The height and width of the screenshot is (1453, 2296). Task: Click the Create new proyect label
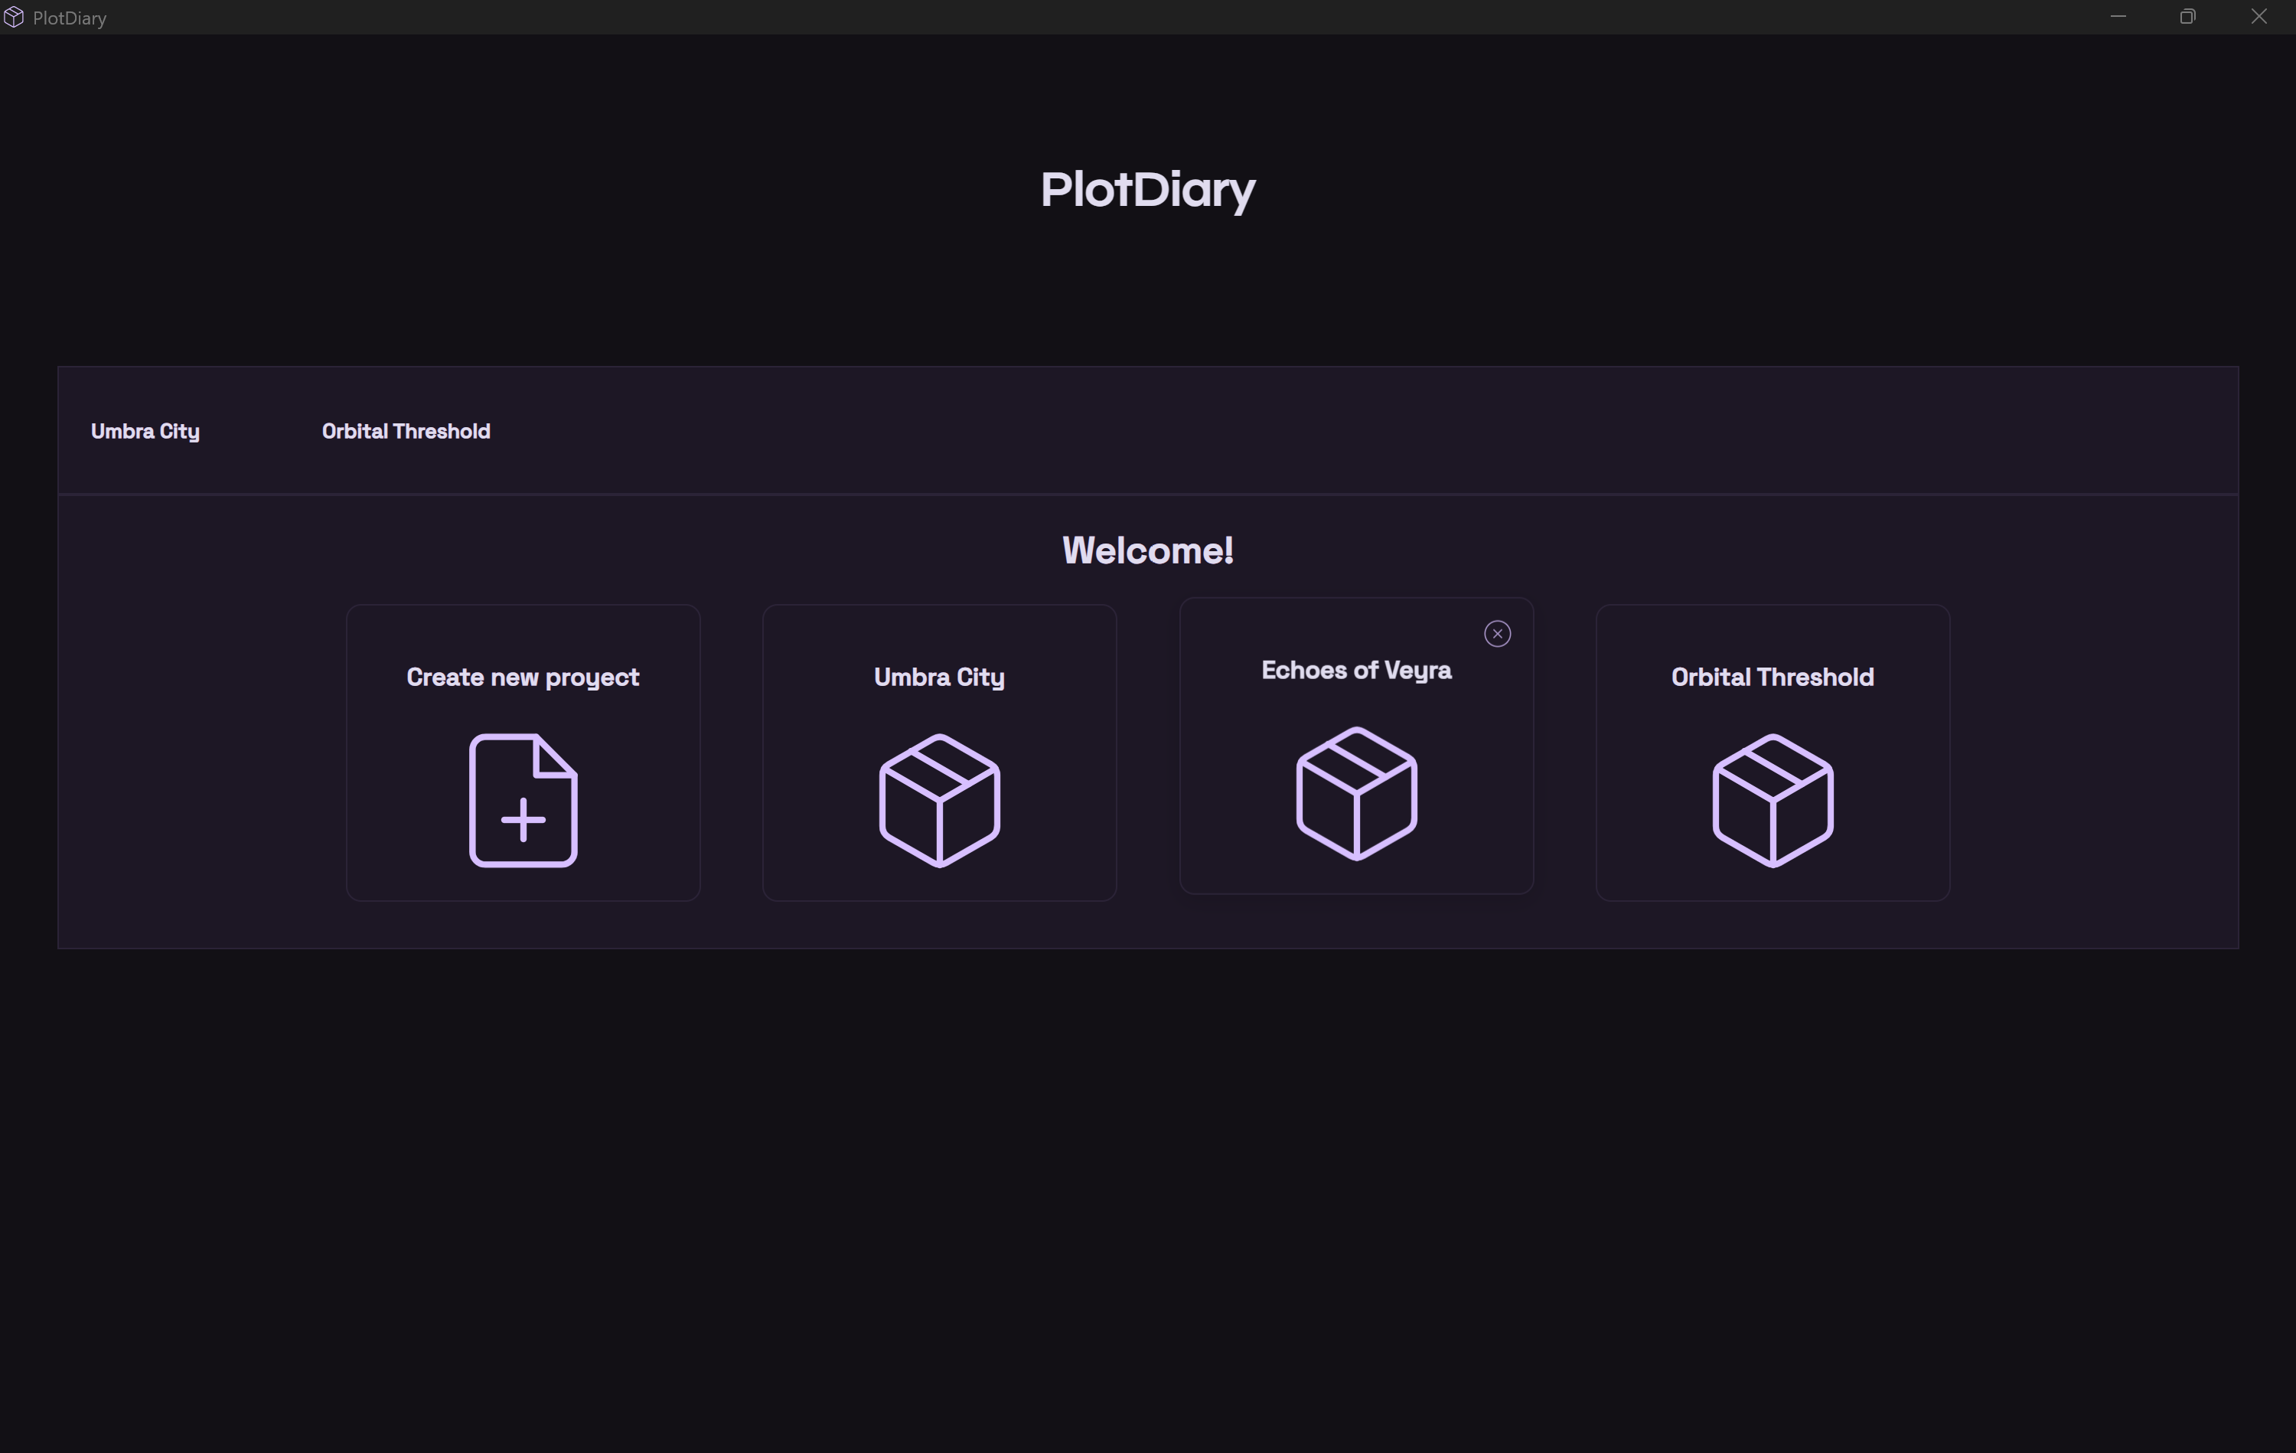[x=523, y=678]
